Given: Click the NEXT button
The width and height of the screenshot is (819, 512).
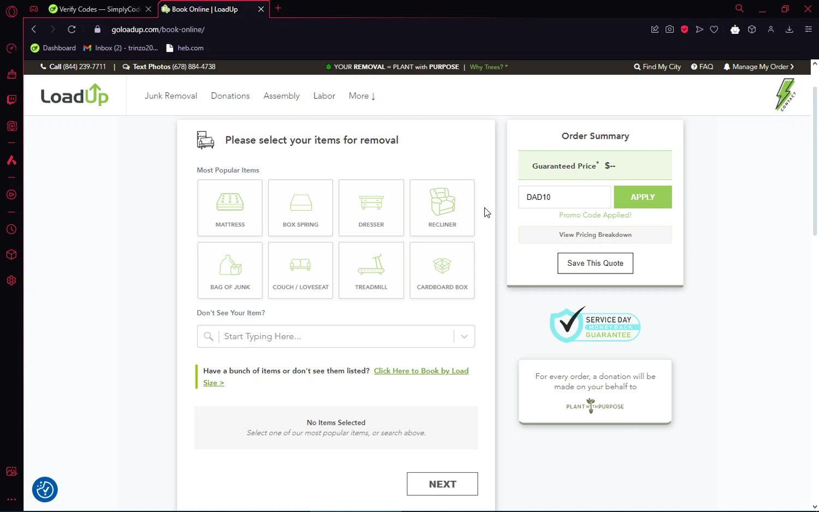Looking at the screenshot, I should [442, 484].
